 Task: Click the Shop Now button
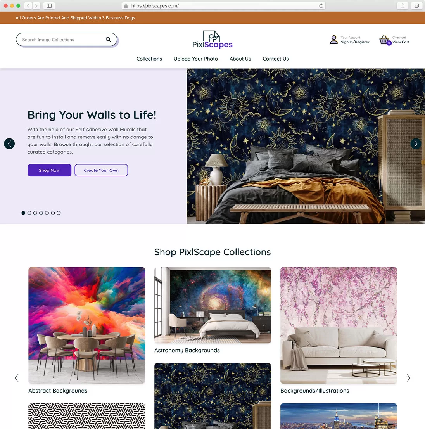point(50,170)
